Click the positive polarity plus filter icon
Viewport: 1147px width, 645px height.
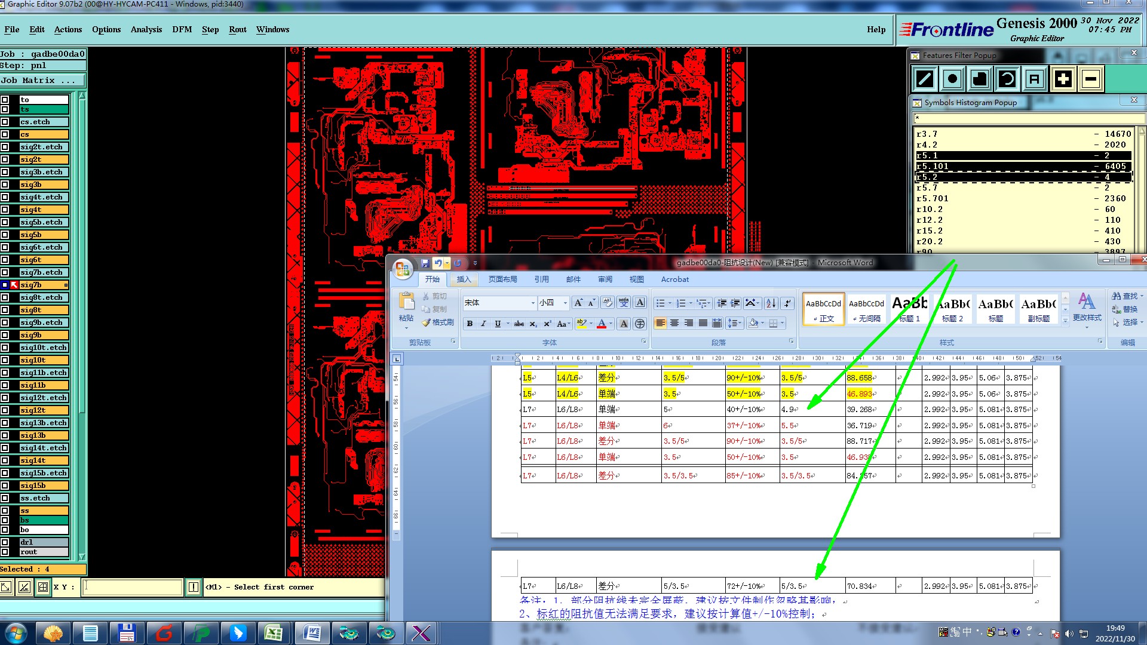tap(1063, 79)
